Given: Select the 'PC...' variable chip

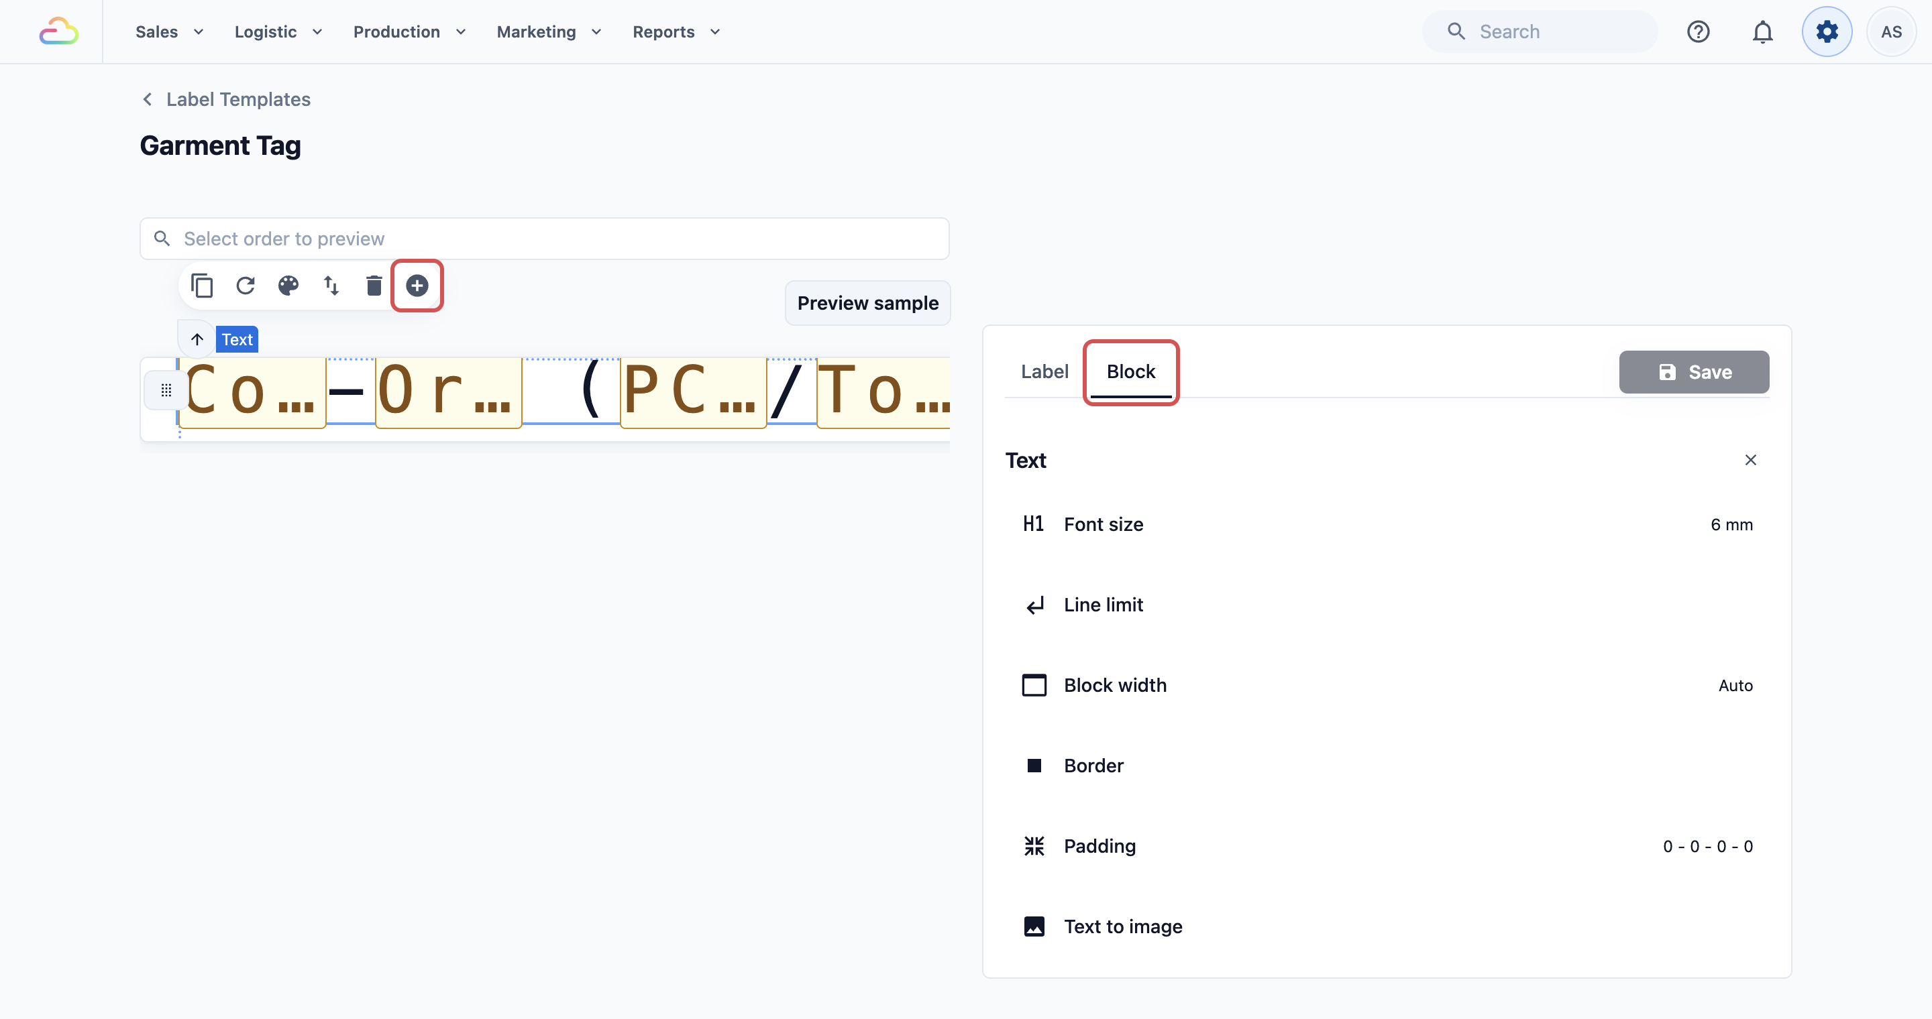Looking at the screenshot, I should (693, 392).
